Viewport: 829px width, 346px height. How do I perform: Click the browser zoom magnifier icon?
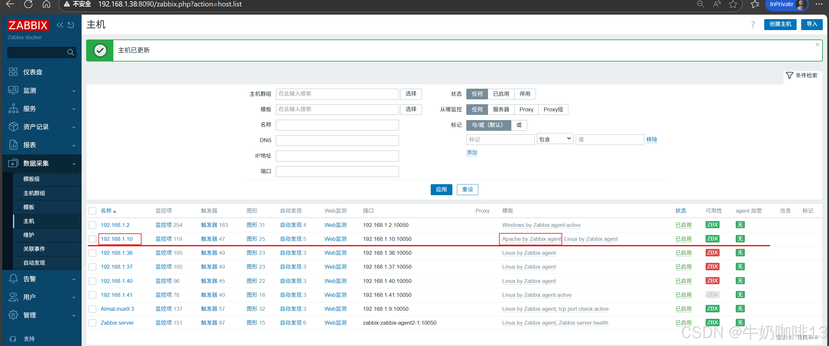tap(700, 4)
